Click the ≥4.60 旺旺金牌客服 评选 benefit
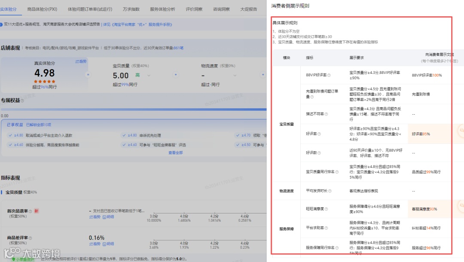The image size is (464, 262). 154,145
